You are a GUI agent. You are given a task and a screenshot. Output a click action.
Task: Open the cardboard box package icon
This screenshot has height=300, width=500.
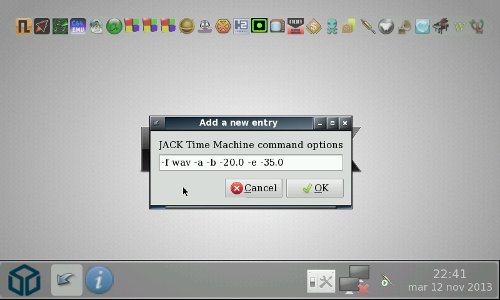(350, 26)
